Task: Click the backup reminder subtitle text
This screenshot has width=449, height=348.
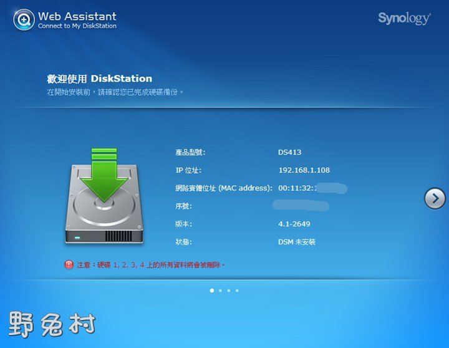Action: (x=115, y=92)
